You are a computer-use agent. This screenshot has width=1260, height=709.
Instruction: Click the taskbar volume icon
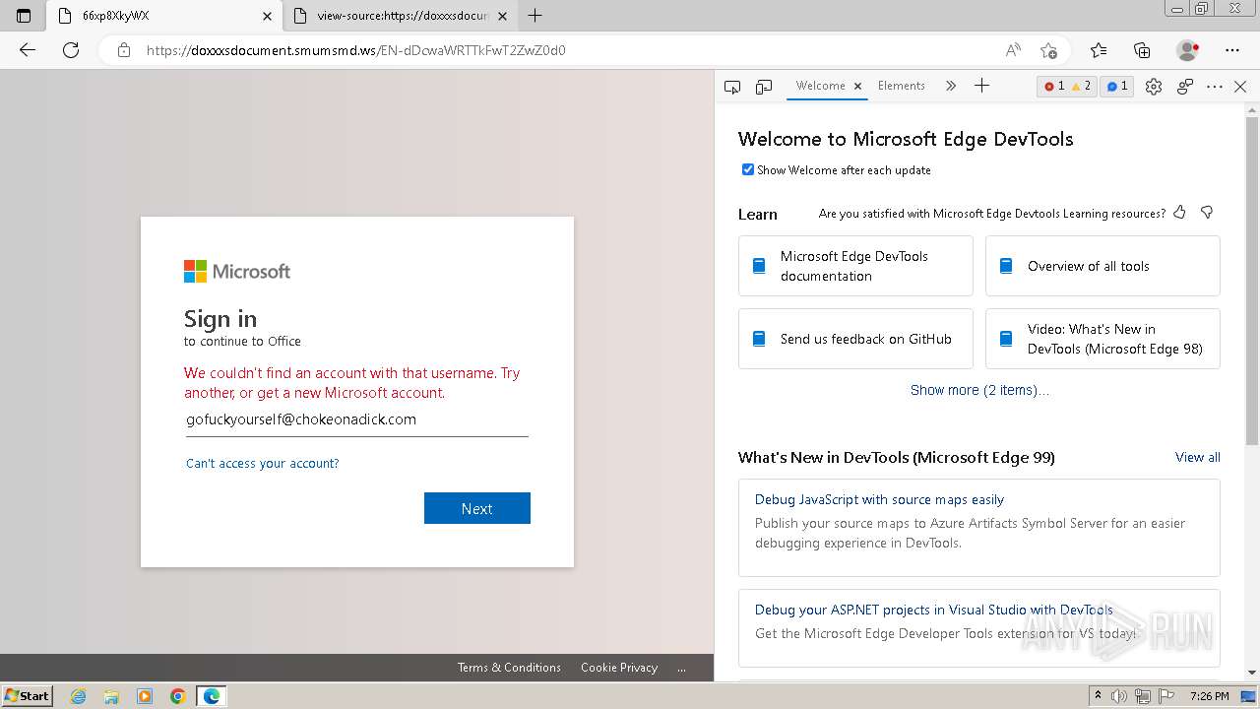[1119, 696]
